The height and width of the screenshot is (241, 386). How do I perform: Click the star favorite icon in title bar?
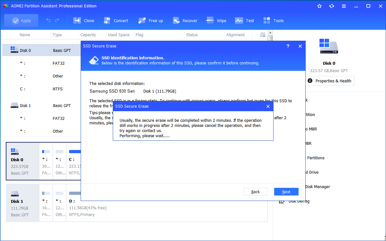319,6
